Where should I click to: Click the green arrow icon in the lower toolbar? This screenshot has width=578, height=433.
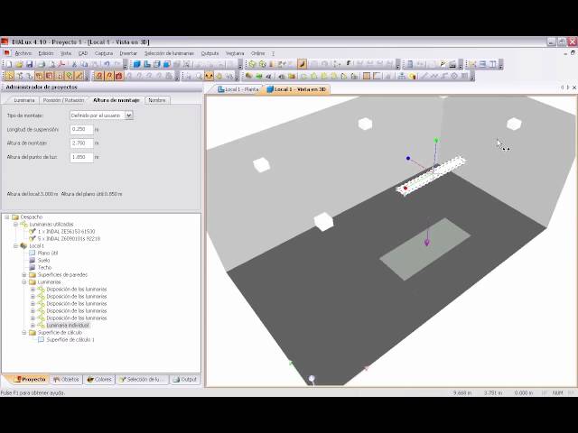coord(259,76)
